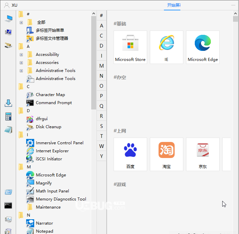
Task: Launch Internet Explorer from the list
Action: coord(48,151)
